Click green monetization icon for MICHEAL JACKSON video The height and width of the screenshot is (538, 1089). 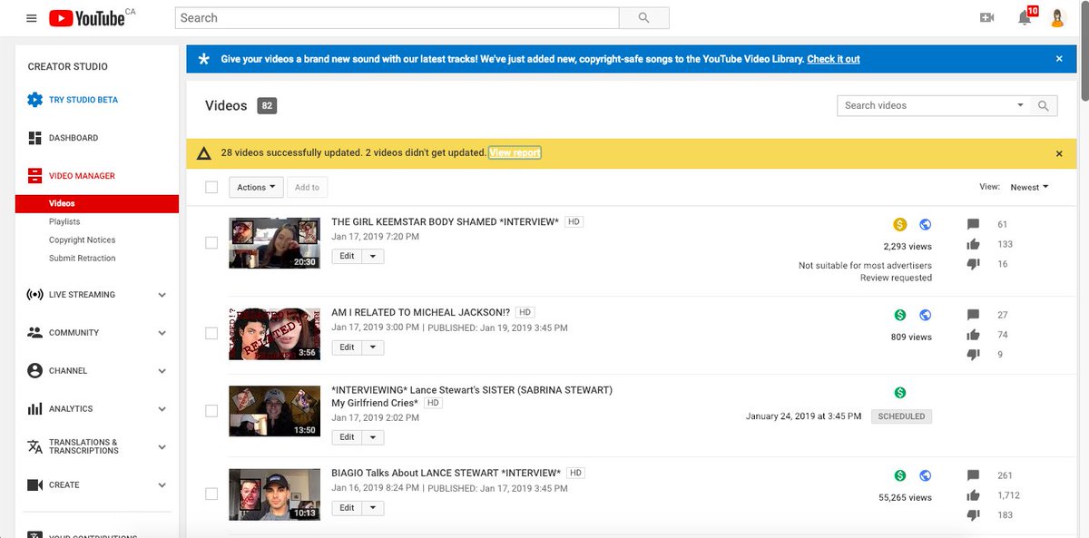899,316
